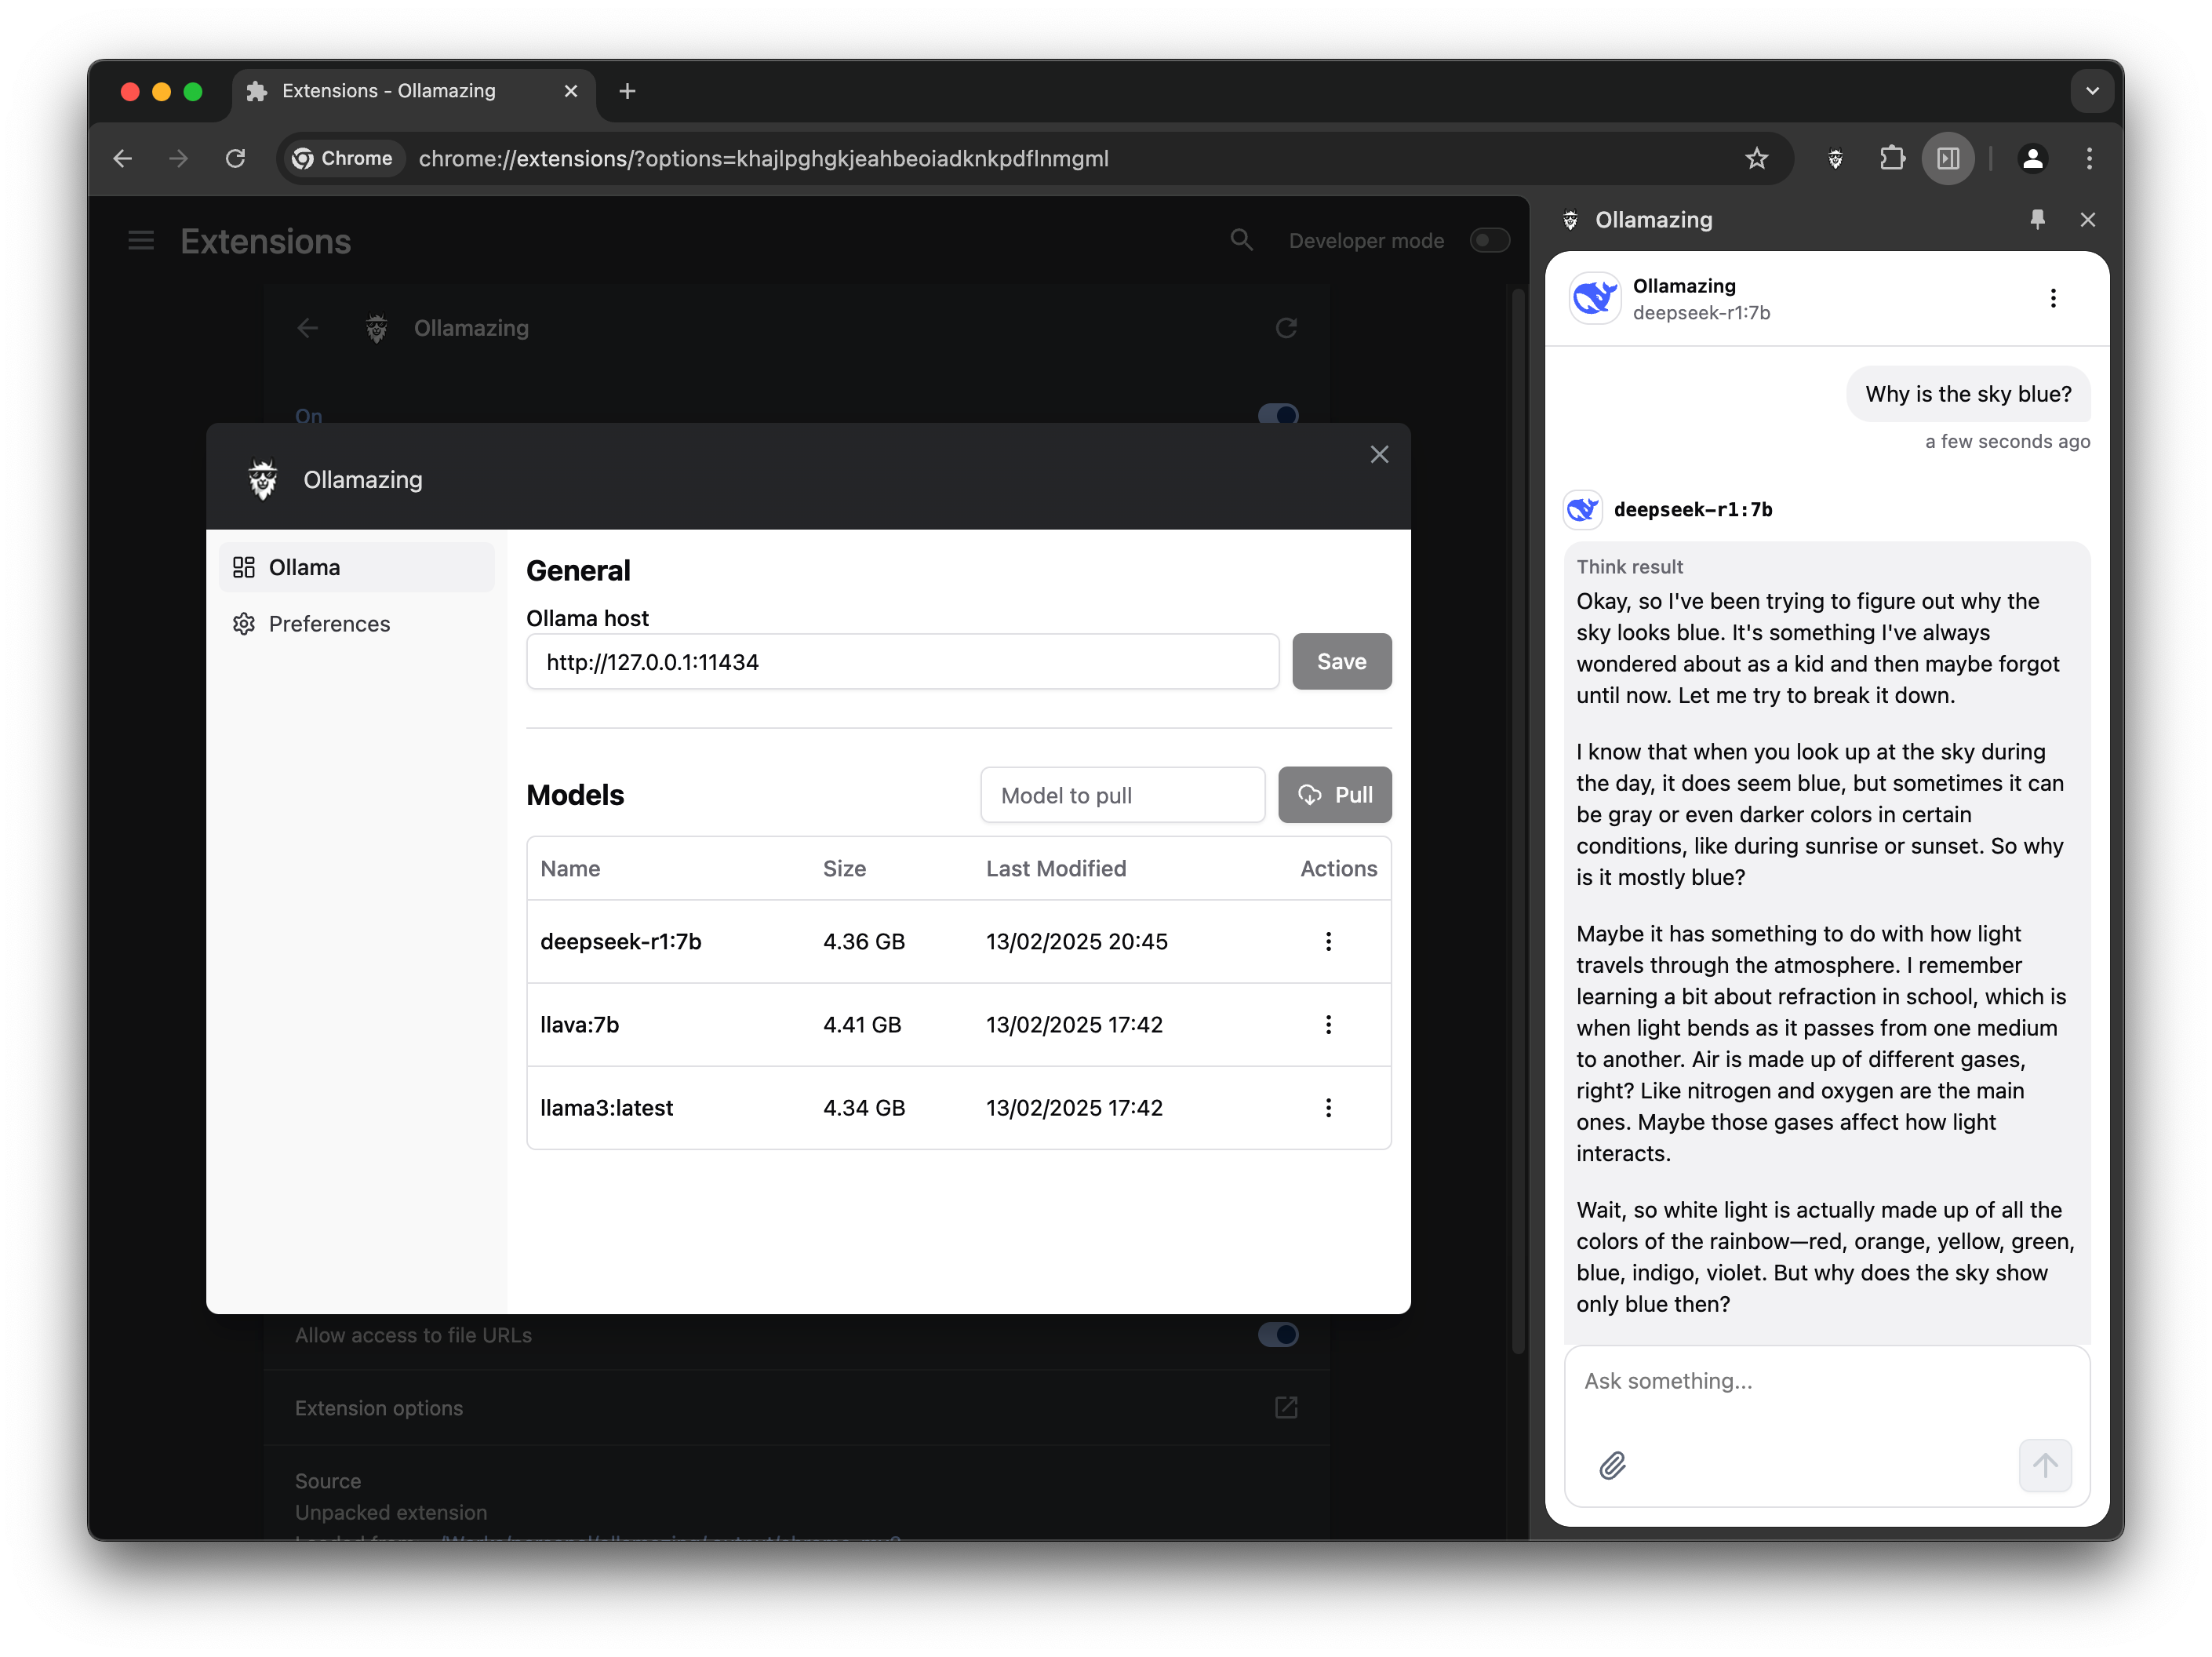Image resolution: width=2212 pixels, height=1657 pixels.
Task: Open actions menu for llava:7b
Action: 1328,1024
